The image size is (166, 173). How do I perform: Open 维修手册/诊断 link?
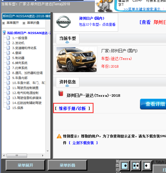(72, 108)
